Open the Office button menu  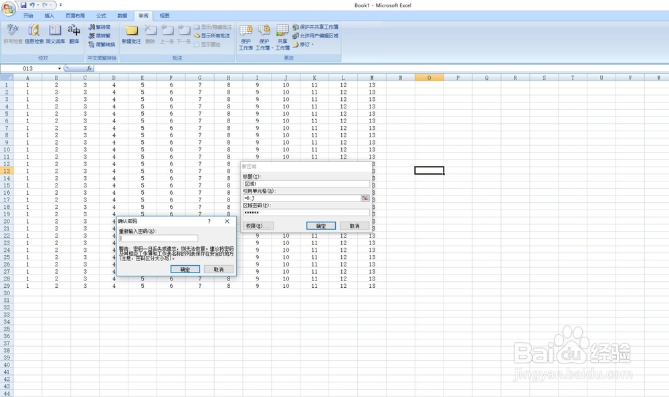(x=8, y=8)
